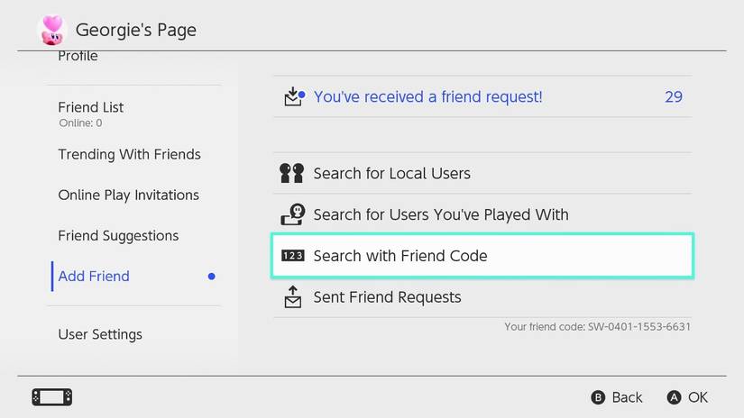Viewport: 744px width, 418px height.
Task: Select Add Friend in the sidebar
Action: tap(94, 277)
